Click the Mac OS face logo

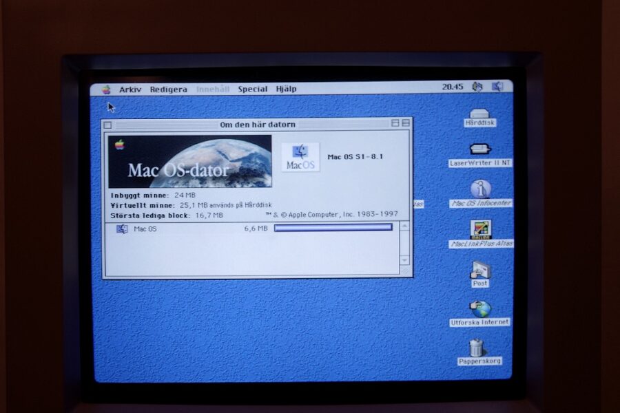click(x=300, y=158)
